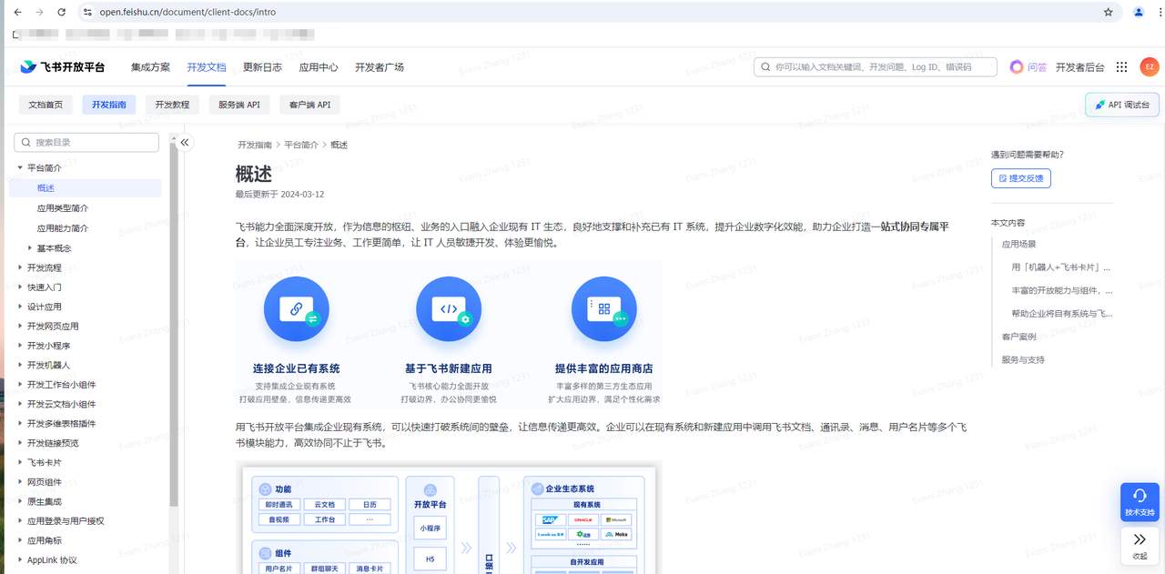The height and width of the screenshot is (574, 1165).
Task: Click the site info icon in address bar
Action: 87,13
